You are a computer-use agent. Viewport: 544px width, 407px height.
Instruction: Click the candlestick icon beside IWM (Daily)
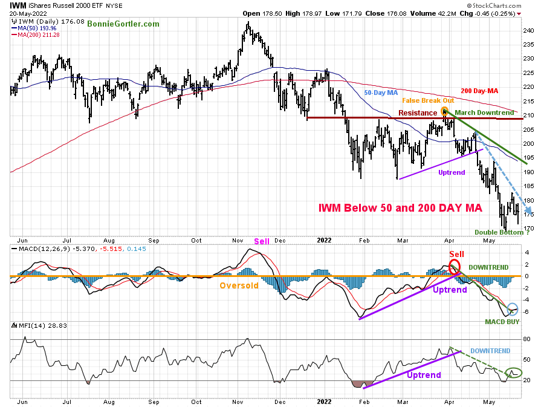point(15,22)
